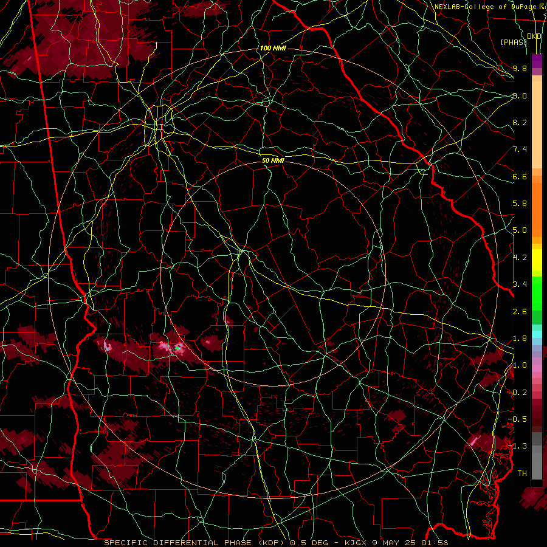547x547 pixels.
Task: Click the 6.6 scale label
Action: [x=520, y=176]
